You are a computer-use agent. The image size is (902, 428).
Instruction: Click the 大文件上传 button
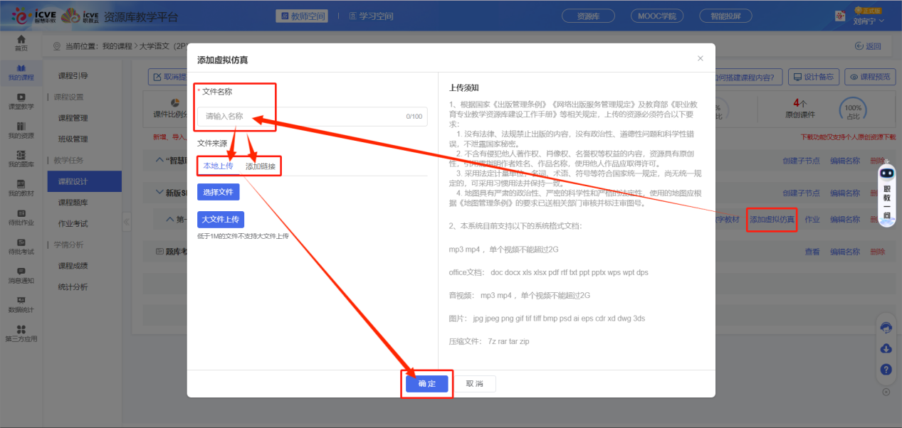click(x=220, y=219)
